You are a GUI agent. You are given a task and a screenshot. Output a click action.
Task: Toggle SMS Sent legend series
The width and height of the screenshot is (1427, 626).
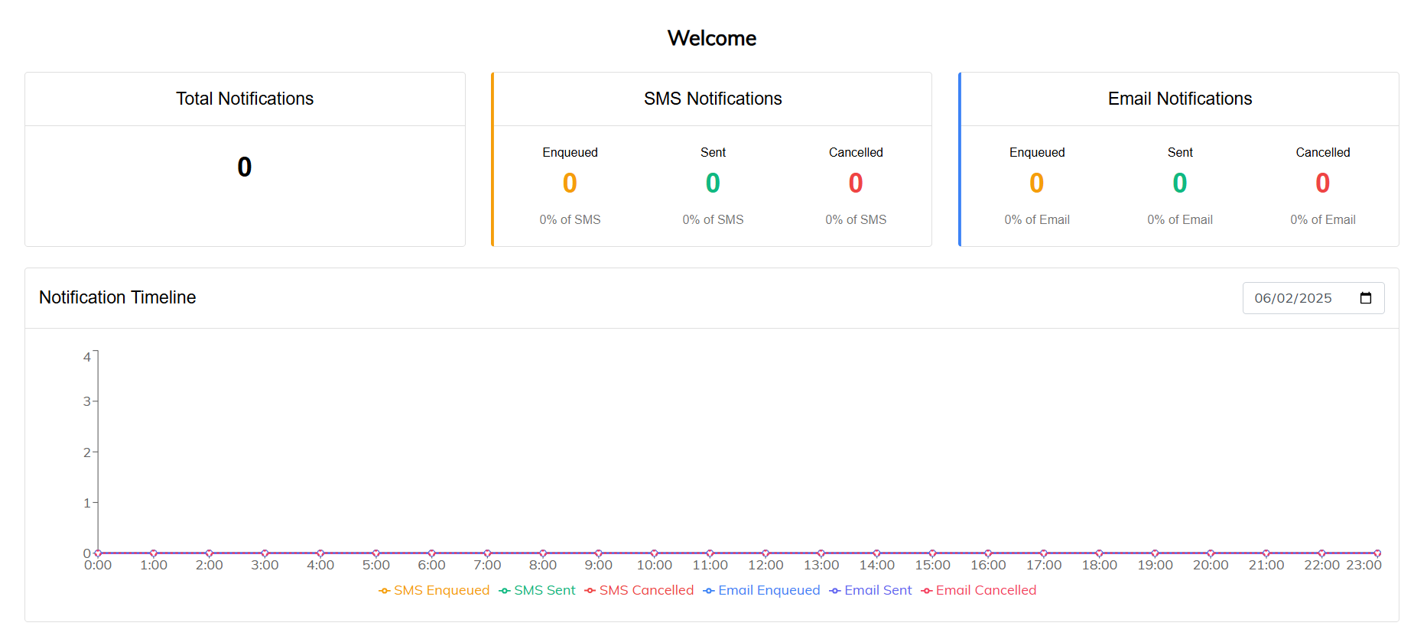[x=537, y=590]
